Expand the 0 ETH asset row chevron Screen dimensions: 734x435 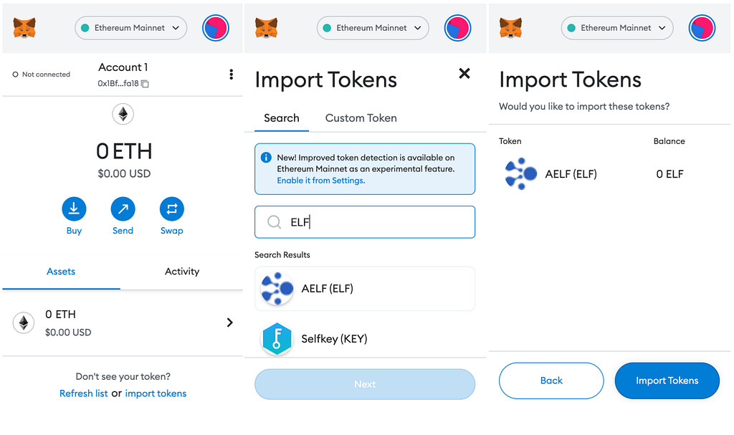click(229, 322)
